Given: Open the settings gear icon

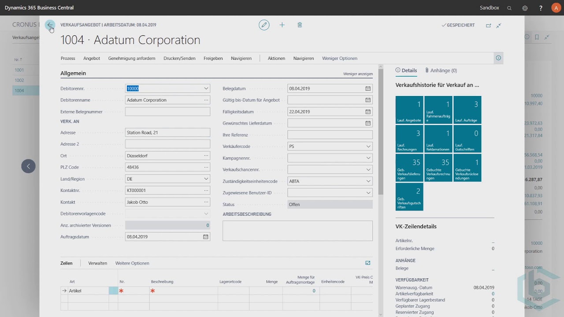Looking at the screenshot, I should pos(525,8).
